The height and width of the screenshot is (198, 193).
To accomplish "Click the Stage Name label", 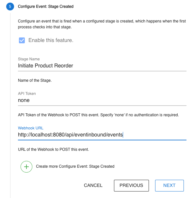I will [29, 59].
